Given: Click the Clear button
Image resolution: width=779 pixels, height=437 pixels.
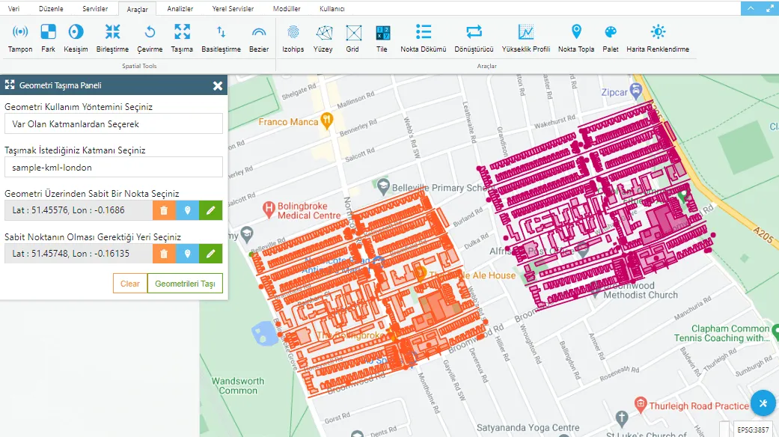Looking at the screenshot, I should coord(130,284).
